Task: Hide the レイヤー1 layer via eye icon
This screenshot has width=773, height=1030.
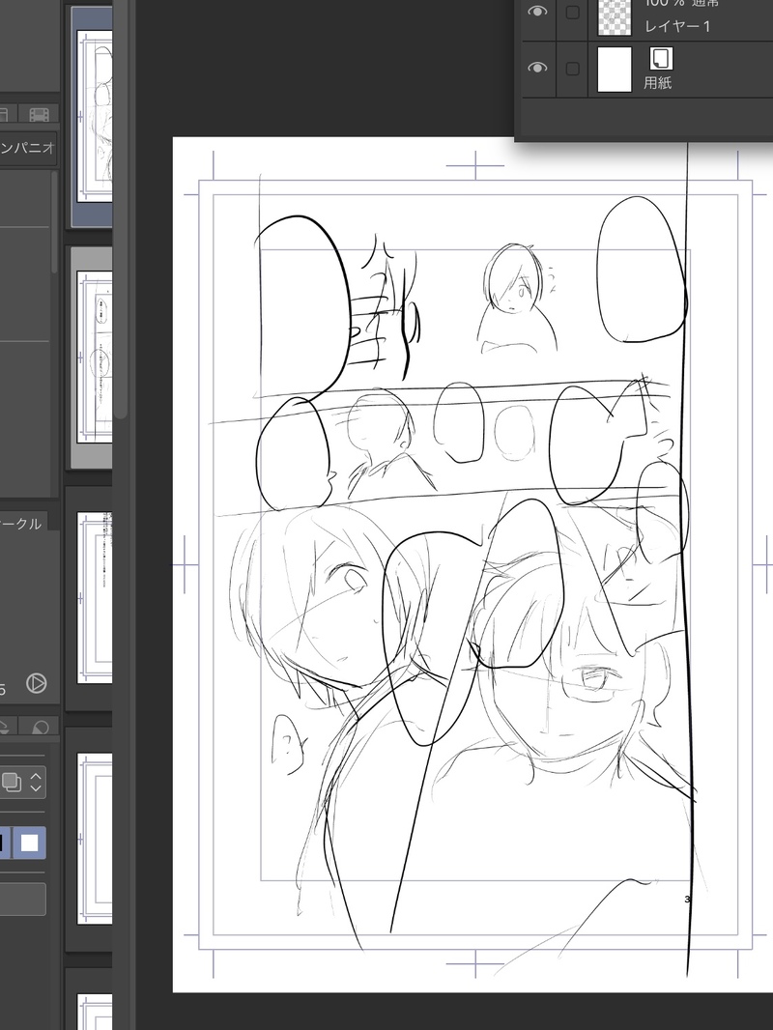Action: [x=537, y=12]
